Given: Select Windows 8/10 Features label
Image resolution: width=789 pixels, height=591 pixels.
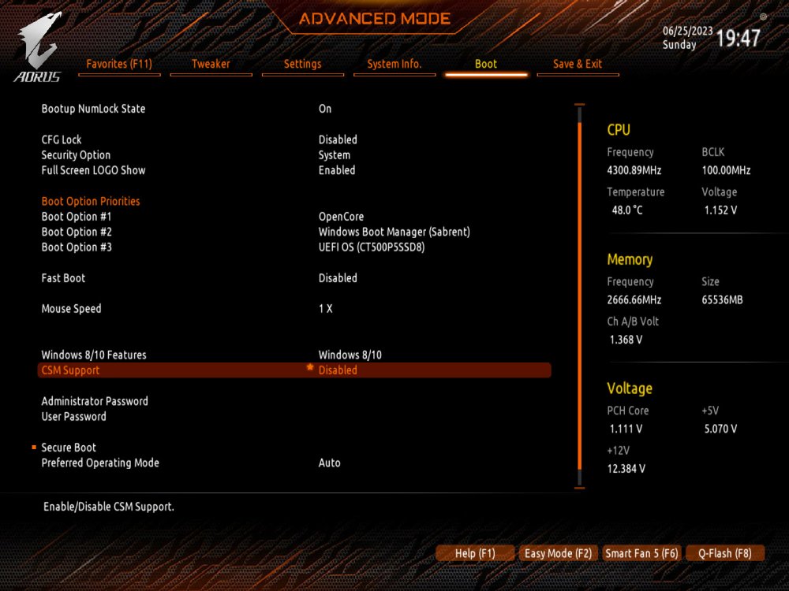Looking at the screenshot, I should point(94,355).
